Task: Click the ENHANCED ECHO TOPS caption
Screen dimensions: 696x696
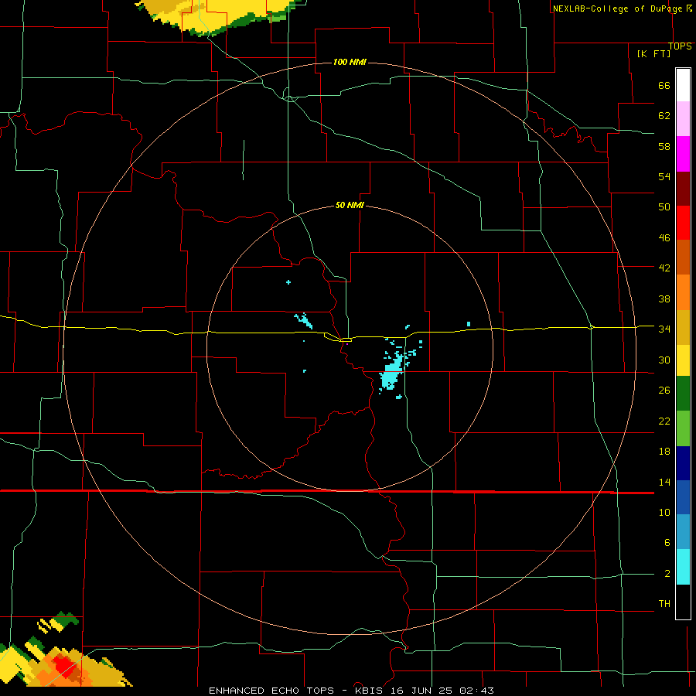Action: (x=271, y=691)
